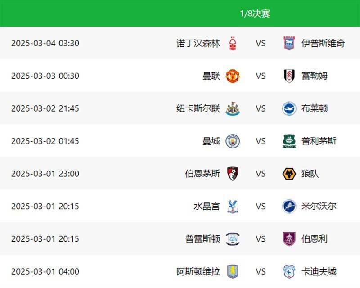The height and width of the screenshot is (288, 360).
Task: Open the Bournemouth club crest
Action: pyautogui.click(x=233, y=174)
